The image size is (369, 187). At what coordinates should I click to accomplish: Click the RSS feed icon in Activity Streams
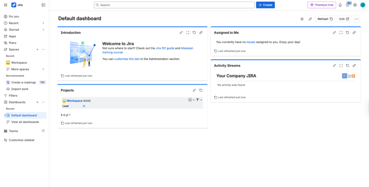354,76
